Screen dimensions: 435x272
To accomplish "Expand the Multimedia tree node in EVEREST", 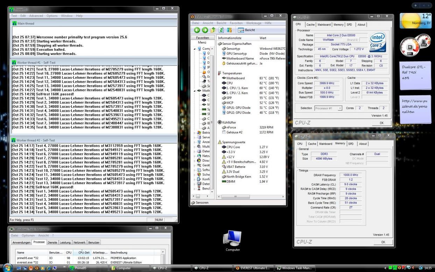I will coord(195,147).
